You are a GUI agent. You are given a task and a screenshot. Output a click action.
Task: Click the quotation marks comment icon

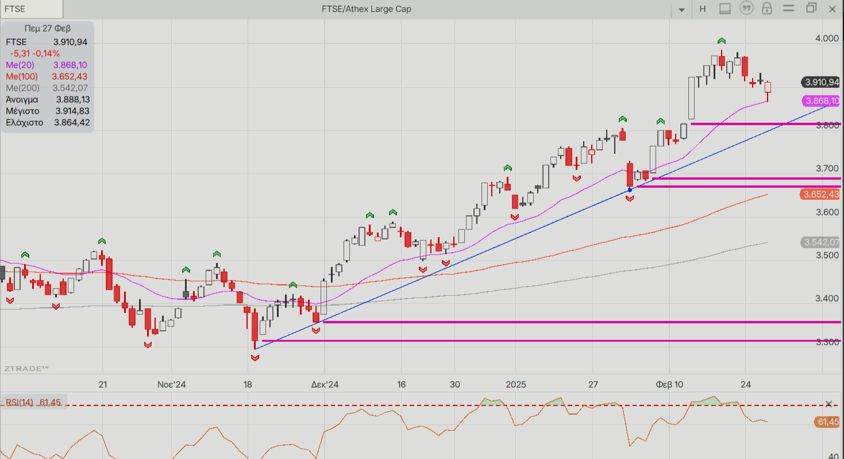pos(746,9)
